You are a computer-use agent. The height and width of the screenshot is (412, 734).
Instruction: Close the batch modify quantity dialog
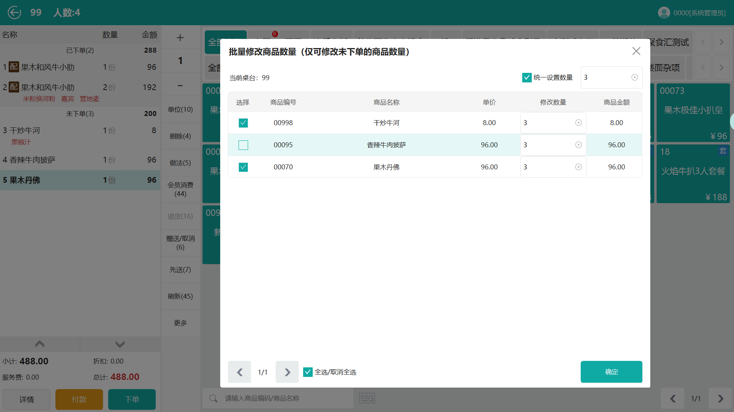[x=636, y=51]
